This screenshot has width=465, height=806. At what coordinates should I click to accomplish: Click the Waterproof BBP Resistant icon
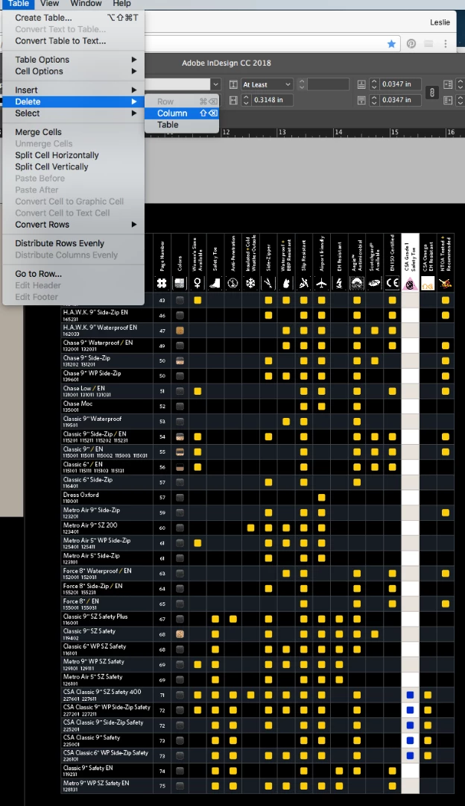tap(286, 284)
